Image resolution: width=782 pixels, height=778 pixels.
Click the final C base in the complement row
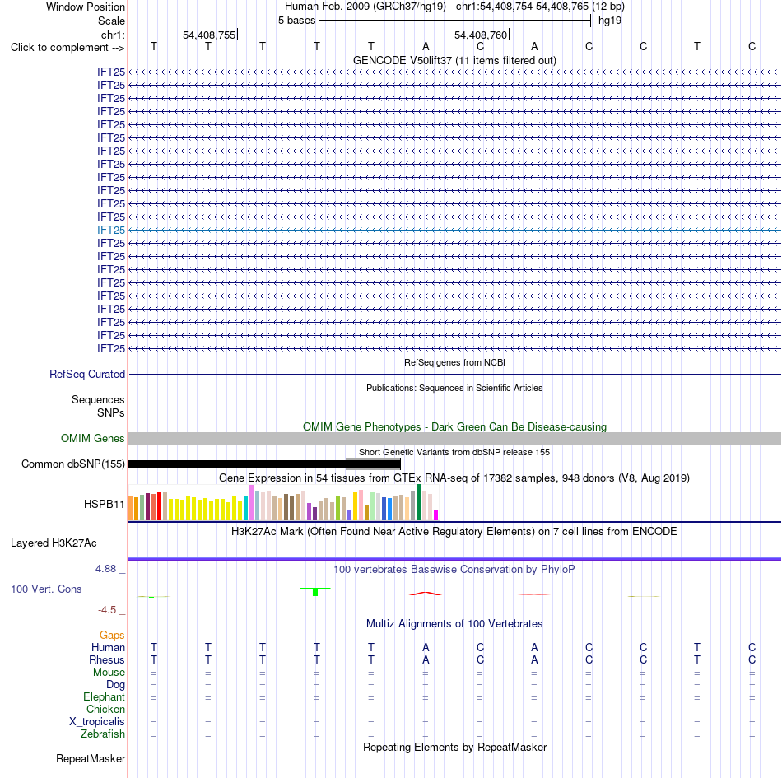pyautogui.click(x=752, y=46)
